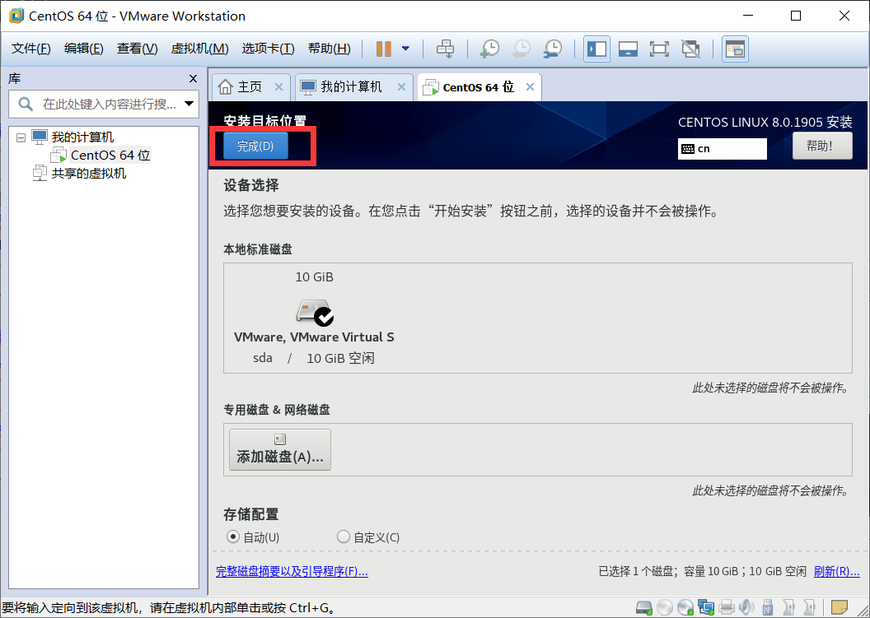The height and width of the screenshot is (618, 870).
Task: Click the 添加磁盘(A)... button
Action: click(x=280, y=449)
